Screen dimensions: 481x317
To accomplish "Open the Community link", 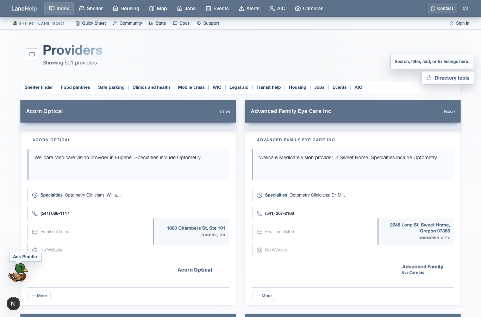I will (127, 23).
